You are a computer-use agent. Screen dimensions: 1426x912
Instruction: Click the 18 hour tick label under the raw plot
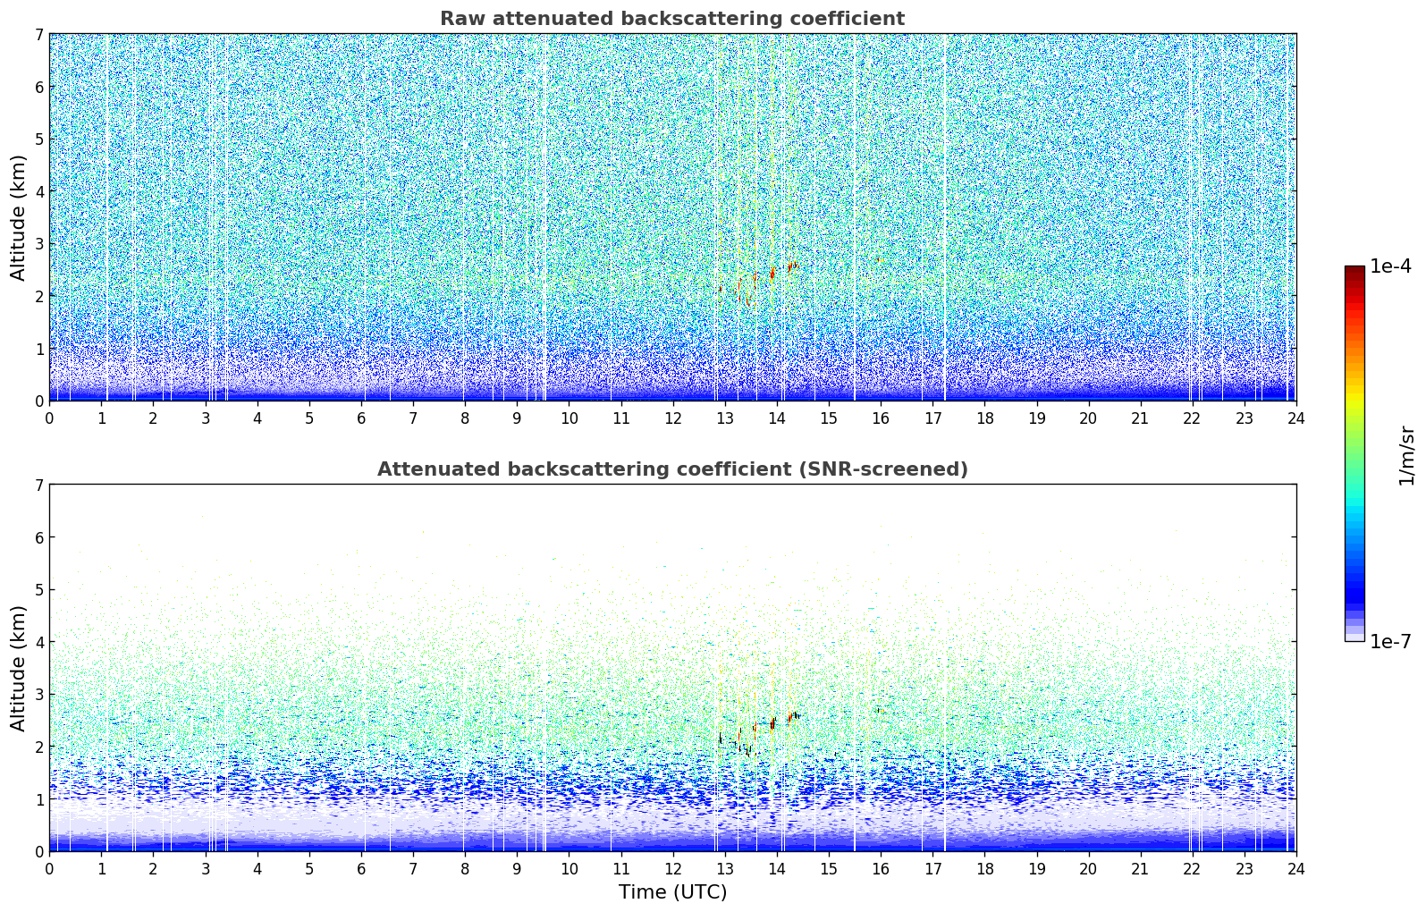(x=984, y=418)
